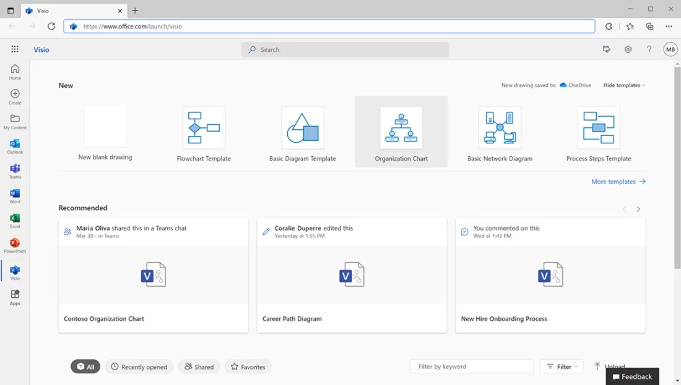The image size is (681, 385).
Task: Focus the Search box
Action: [x=345, y=49]
